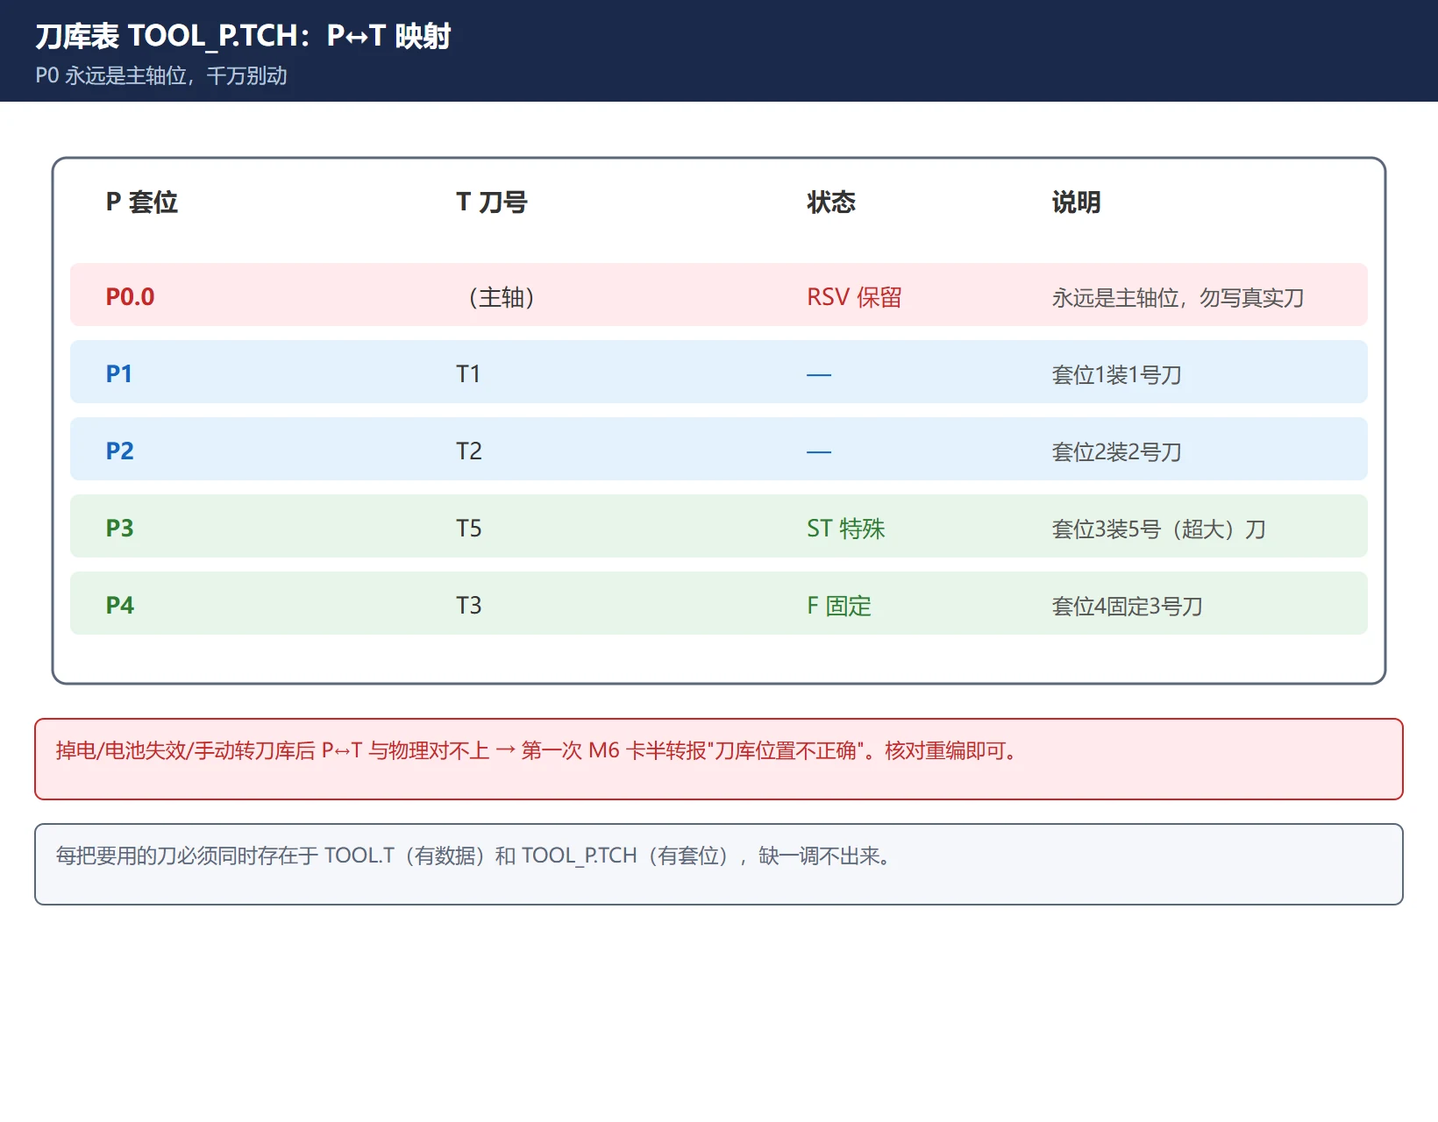Click the T2 tool number
The width and height of the screenshot is (1438, 1122).
point(469,451)
